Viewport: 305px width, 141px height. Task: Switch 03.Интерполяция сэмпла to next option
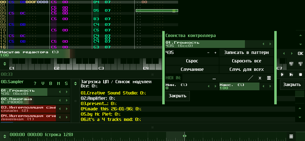point(67,109)
